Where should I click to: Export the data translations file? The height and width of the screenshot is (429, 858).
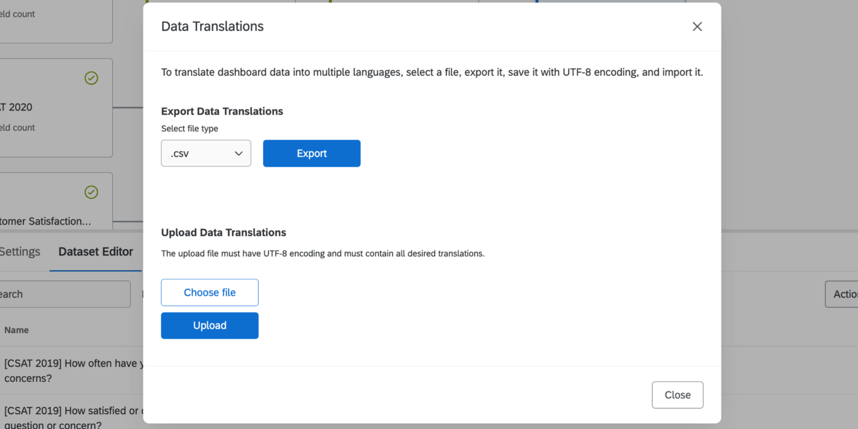[311, 153]
